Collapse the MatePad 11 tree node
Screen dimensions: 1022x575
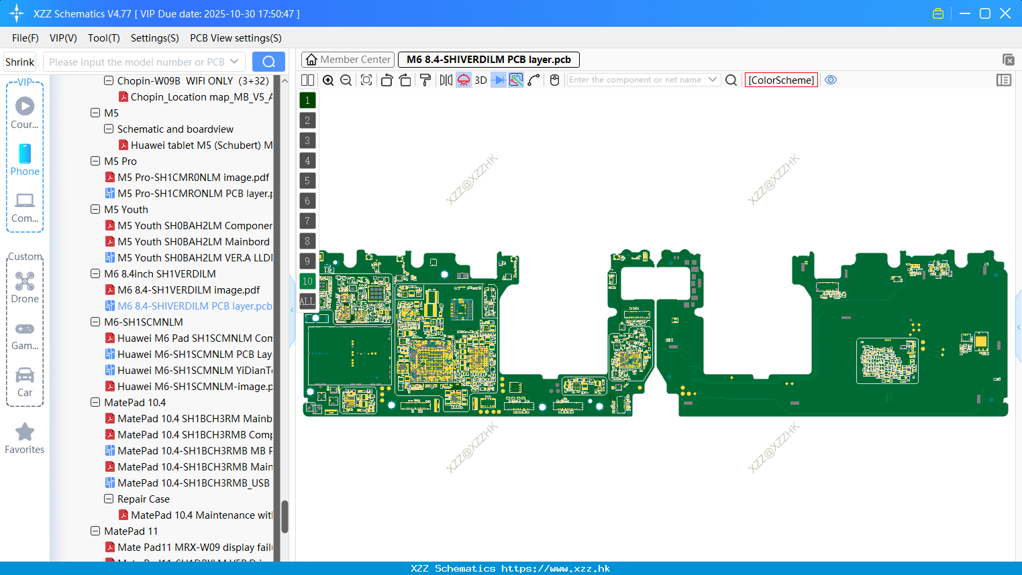click(x=95, y=531)
